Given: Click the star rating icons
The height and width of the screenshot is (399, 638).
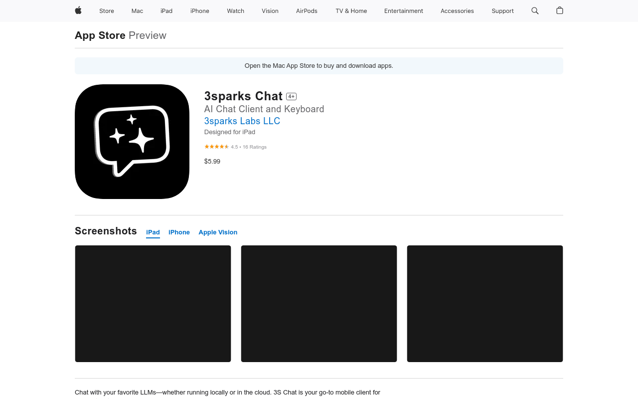Looking at the screenshot, I should point(217,147).
